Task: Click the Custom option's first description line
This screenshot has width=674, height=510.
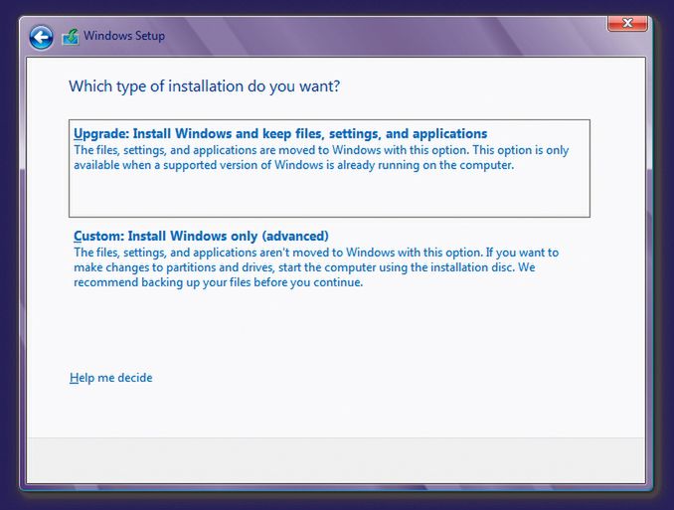Action: coord(316,253)
